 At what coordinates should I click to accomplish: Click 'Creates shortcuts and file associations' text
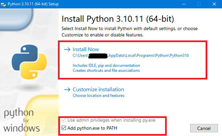106,71
